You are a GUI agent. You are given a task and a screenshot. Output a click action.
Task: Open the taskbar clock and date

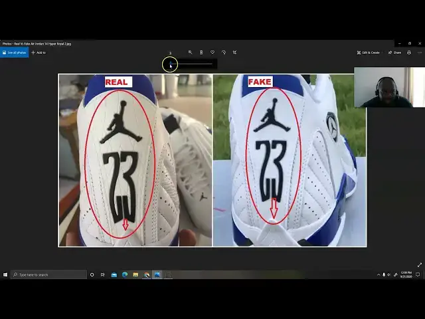click(406, 274)
